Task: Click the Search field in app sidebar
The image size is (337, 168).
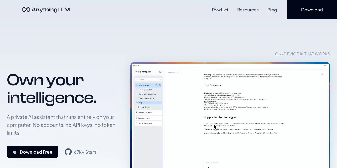Action: point(146,80)
